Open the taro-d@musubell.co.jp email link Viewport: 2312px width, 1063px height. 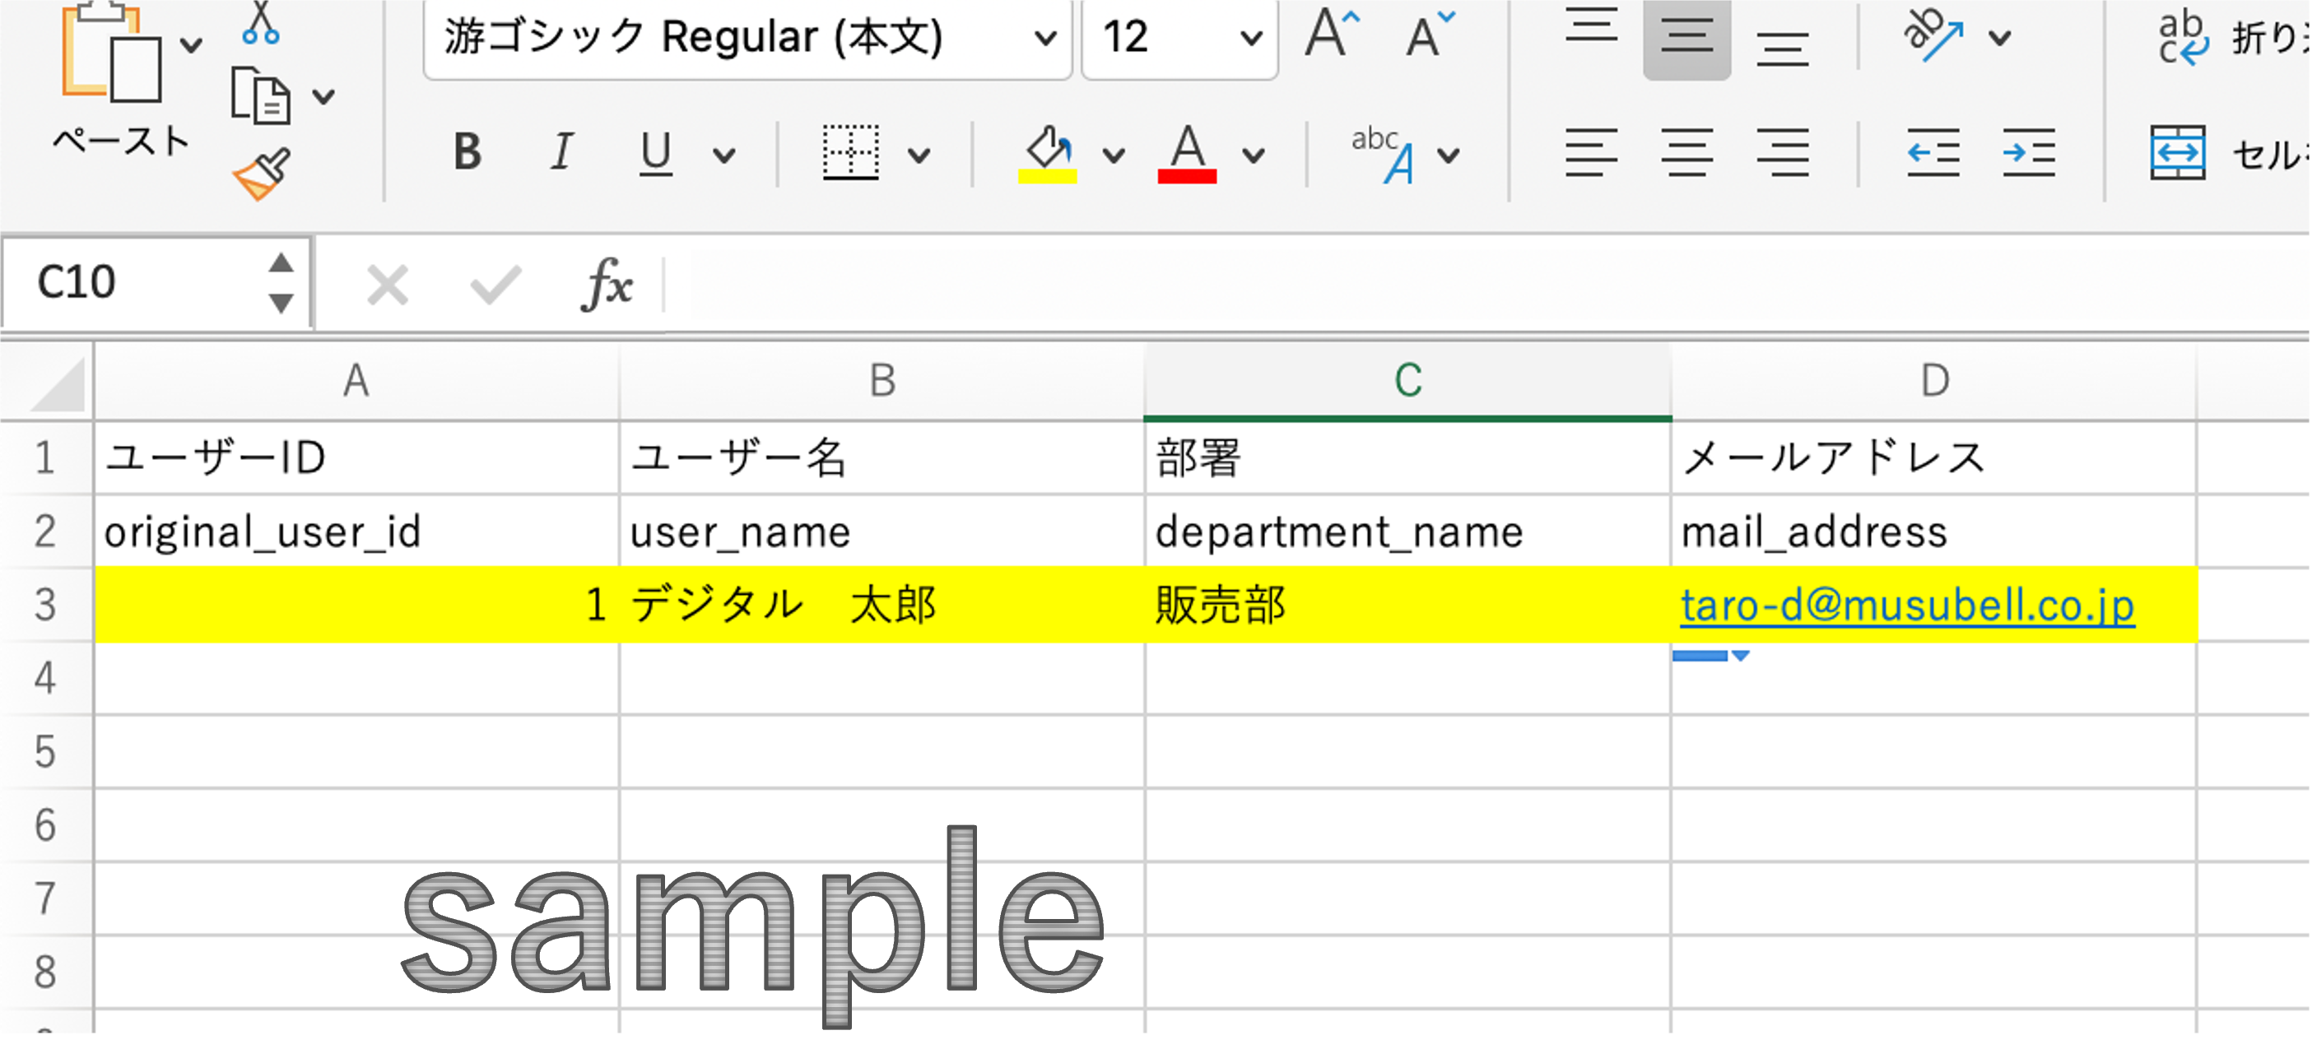click(x=1906, y=605)
